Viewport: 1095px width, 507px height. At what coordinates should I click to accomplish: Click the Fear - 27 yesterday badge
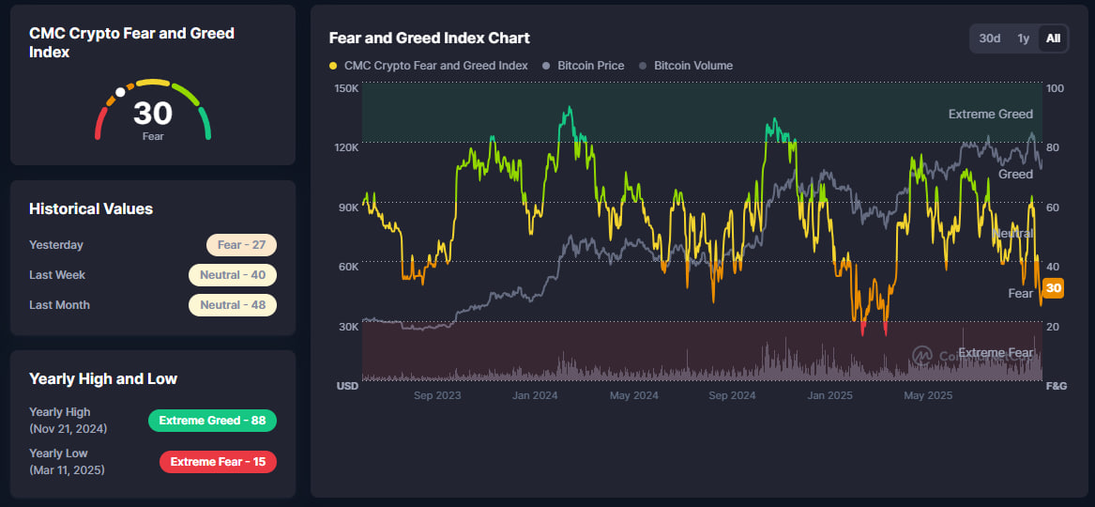(x=241, y=245)
